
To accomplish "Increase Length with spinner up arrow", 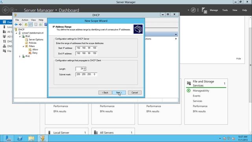I will 85,68.
